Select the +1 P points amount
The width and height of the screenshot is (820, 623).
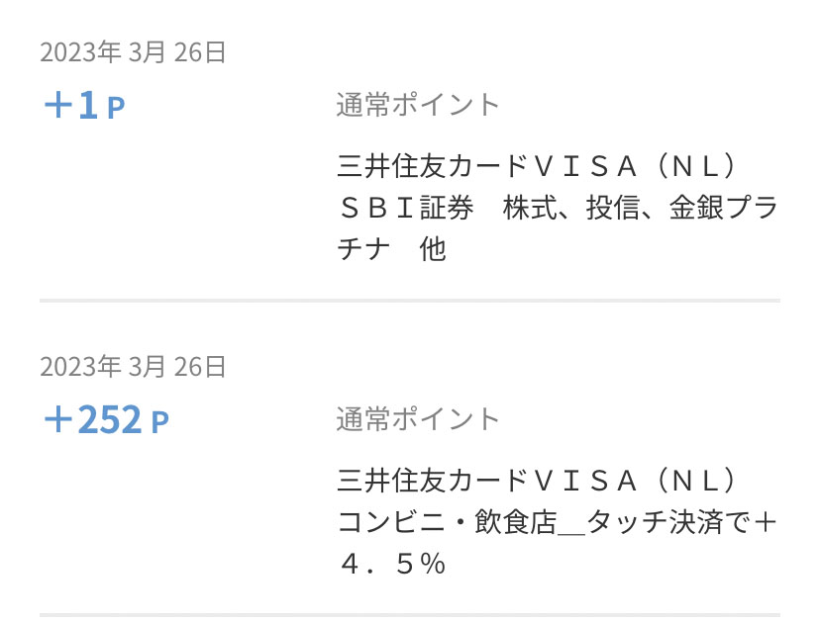[x=84, y=106]
